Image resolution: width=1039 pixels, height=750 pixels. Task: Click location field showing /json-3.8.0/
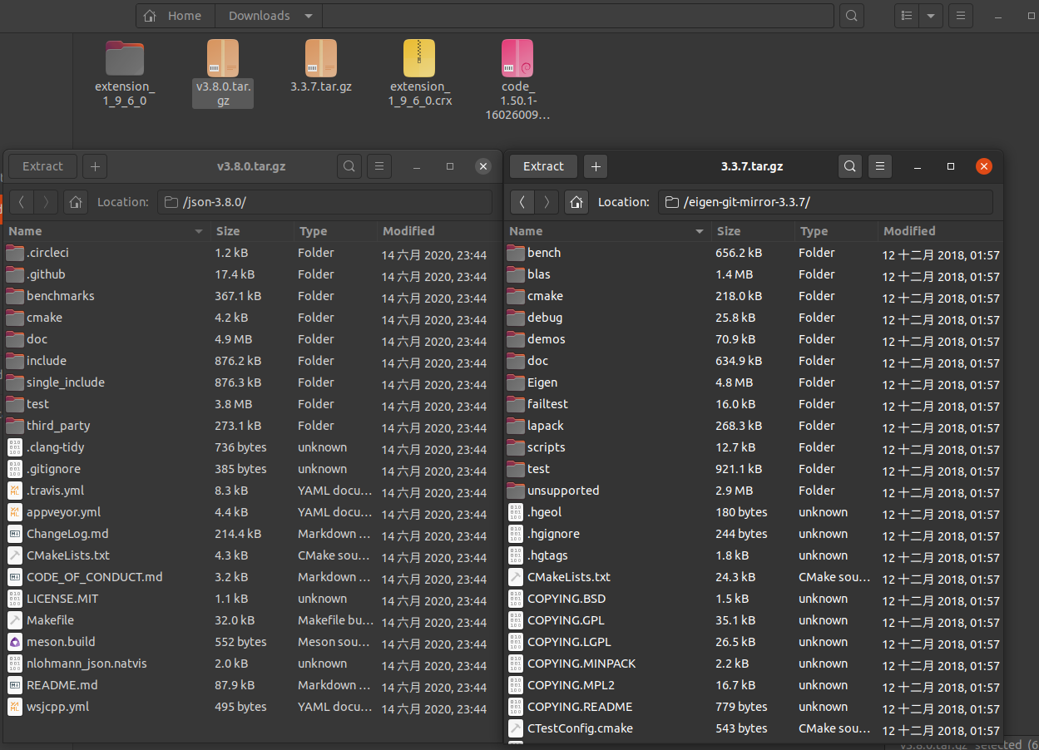tap(324, 202)
